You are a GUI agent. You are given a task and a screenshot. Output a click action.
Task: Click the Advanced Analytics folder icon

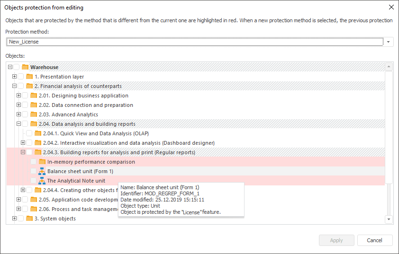(34, 114)
